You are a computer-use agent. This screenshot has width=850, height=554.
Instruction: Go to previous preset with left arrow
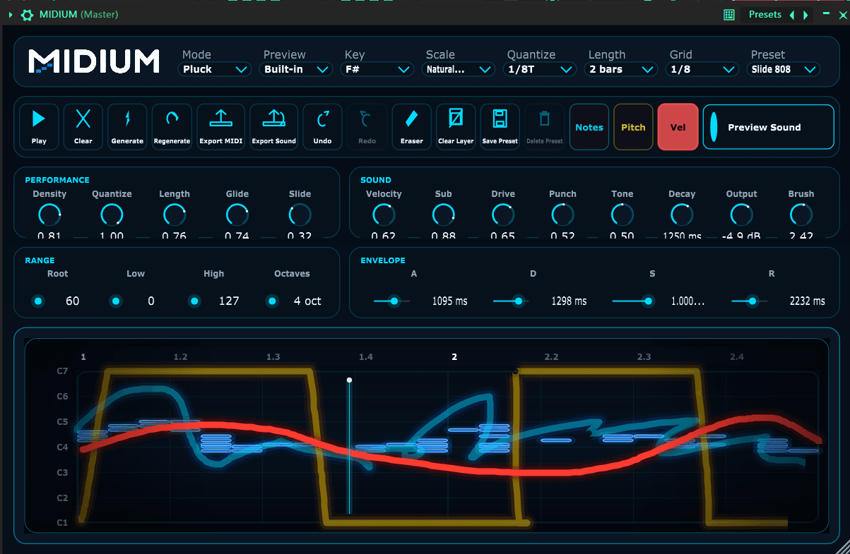pos(792,14)
